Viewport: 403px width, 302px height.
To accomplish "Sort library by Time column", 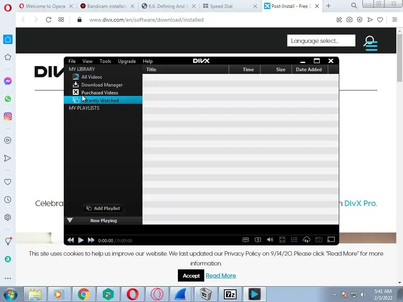I will point(245,69).
